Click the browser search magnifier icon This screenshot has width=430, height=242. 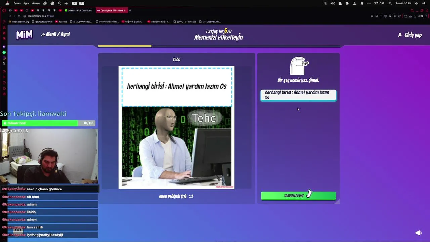click(412, 10)
